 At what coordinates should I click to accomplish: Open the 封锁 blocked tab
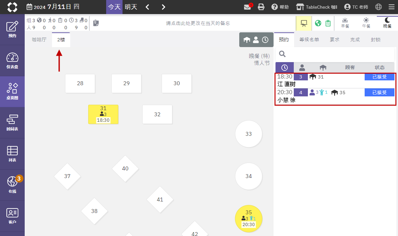(x=376, y=40)
